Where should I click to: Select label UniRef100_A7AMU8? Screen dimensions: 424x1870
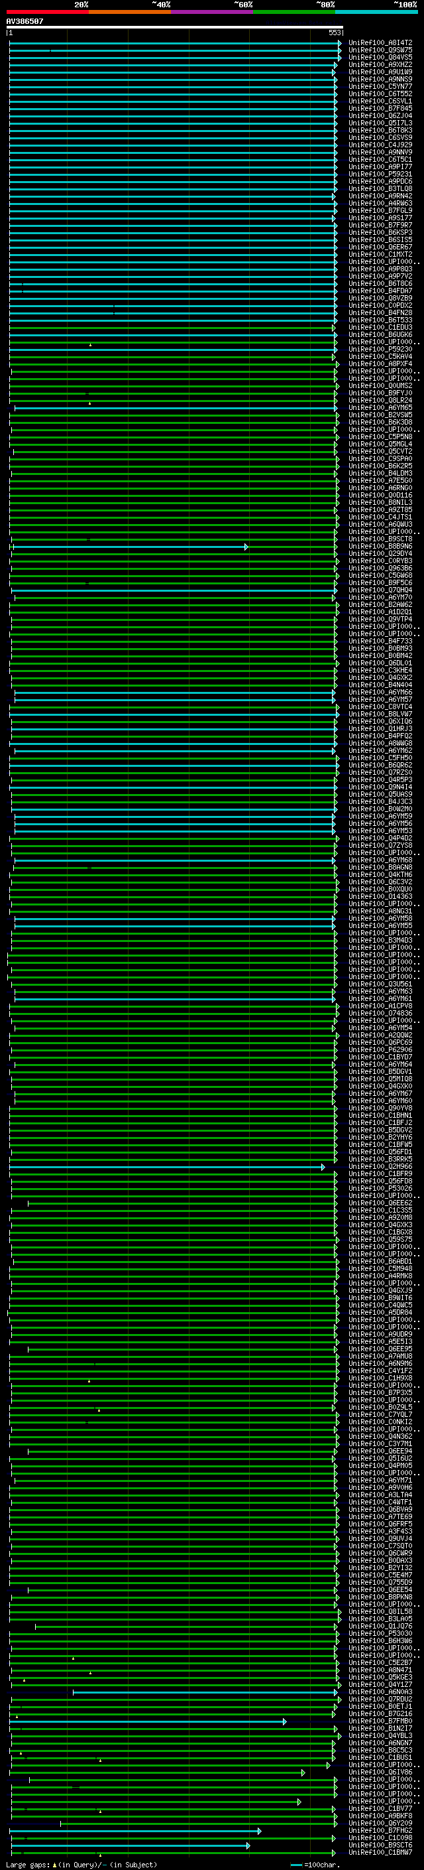click(380, 1356)
